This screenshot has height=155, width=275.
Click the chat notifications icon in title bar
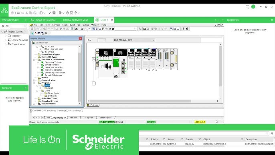247,7
